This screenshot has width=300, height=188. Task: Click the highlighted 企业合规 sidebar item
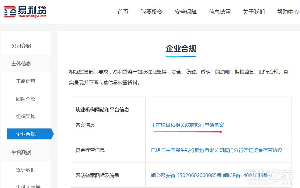26,134
